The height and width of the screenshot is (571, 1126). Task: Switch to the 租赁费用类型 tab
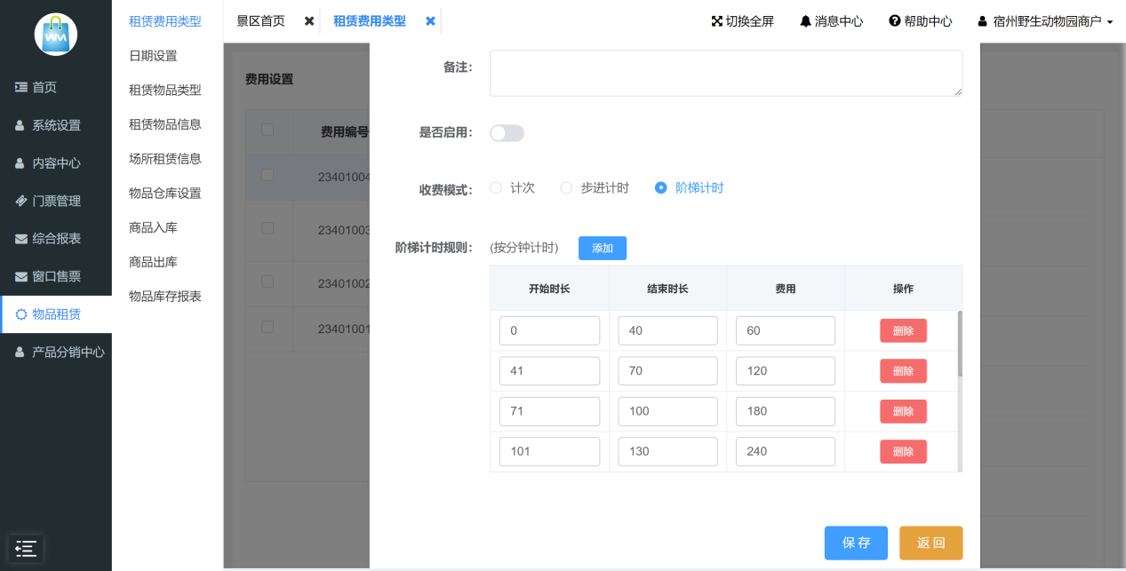(370, 21)
